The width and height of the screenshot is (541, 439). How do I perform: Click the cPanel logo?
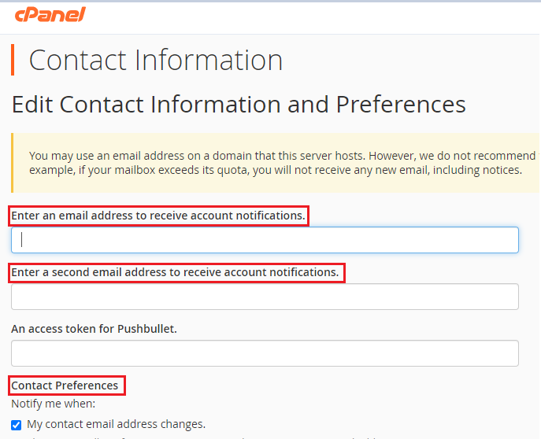tap(48, 14)
